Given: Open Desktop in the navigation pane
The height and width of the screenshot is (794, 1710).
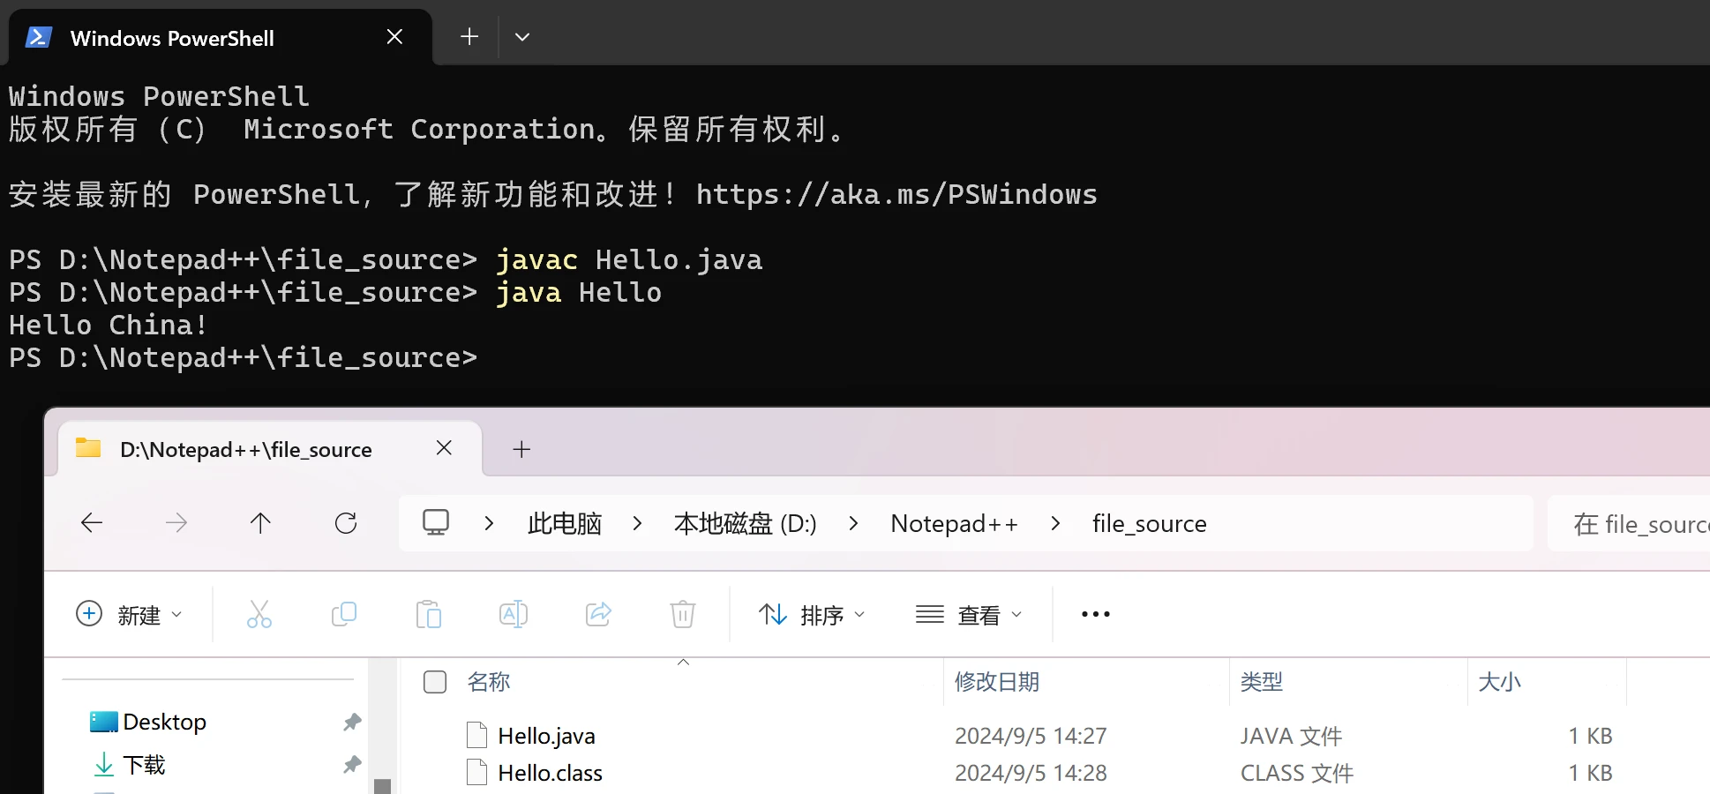Looking at the screenshot, I should tap(164, 722).
